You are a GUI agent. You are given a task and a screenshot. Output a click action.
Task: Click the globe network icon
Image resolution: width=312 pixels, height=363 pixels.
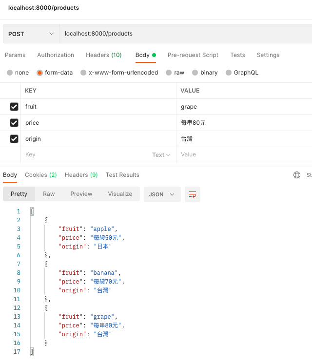[297, 175]
